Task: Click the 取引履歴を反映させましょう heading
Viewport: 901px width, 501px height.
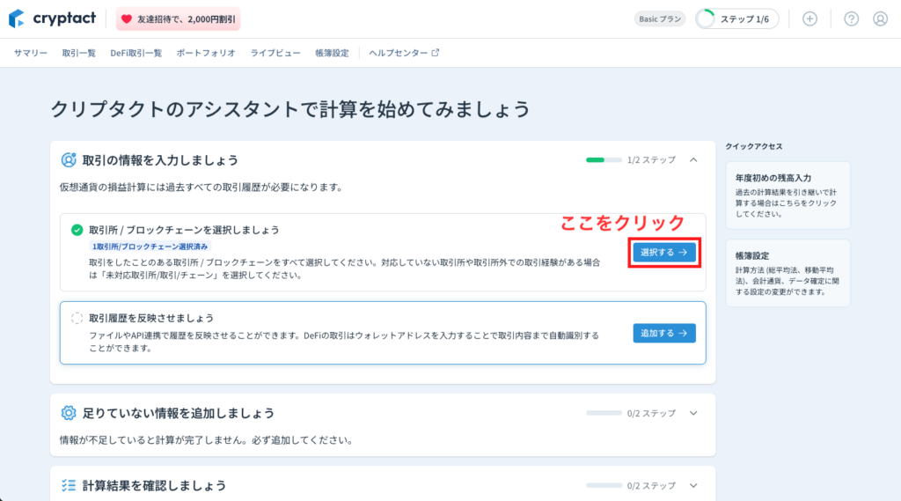Action: click(151, 318)
